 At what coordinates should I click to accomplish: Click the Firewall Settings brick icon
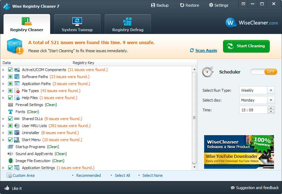coord(11,105)
